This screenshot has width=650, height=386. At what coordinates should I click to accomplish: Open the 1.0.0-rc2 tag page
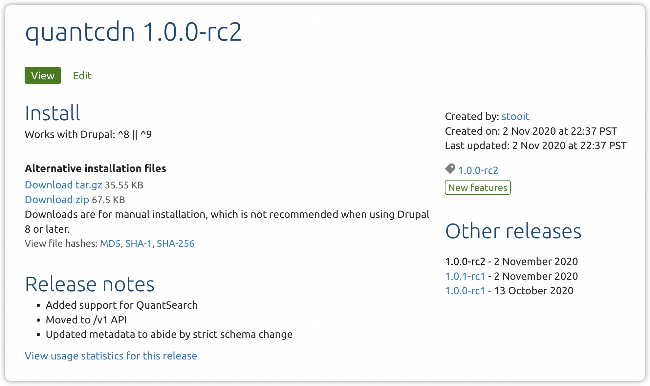(478, 170)
